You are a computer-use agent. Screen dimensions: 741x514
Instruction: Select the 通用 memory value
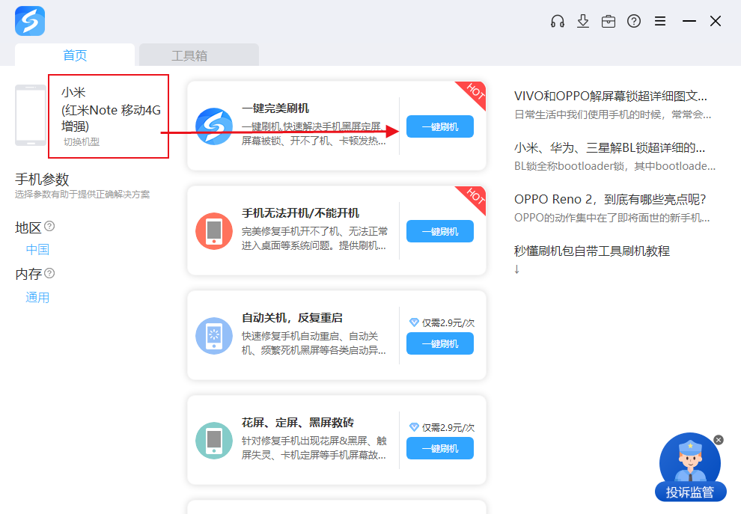click(x=37, y=298)
